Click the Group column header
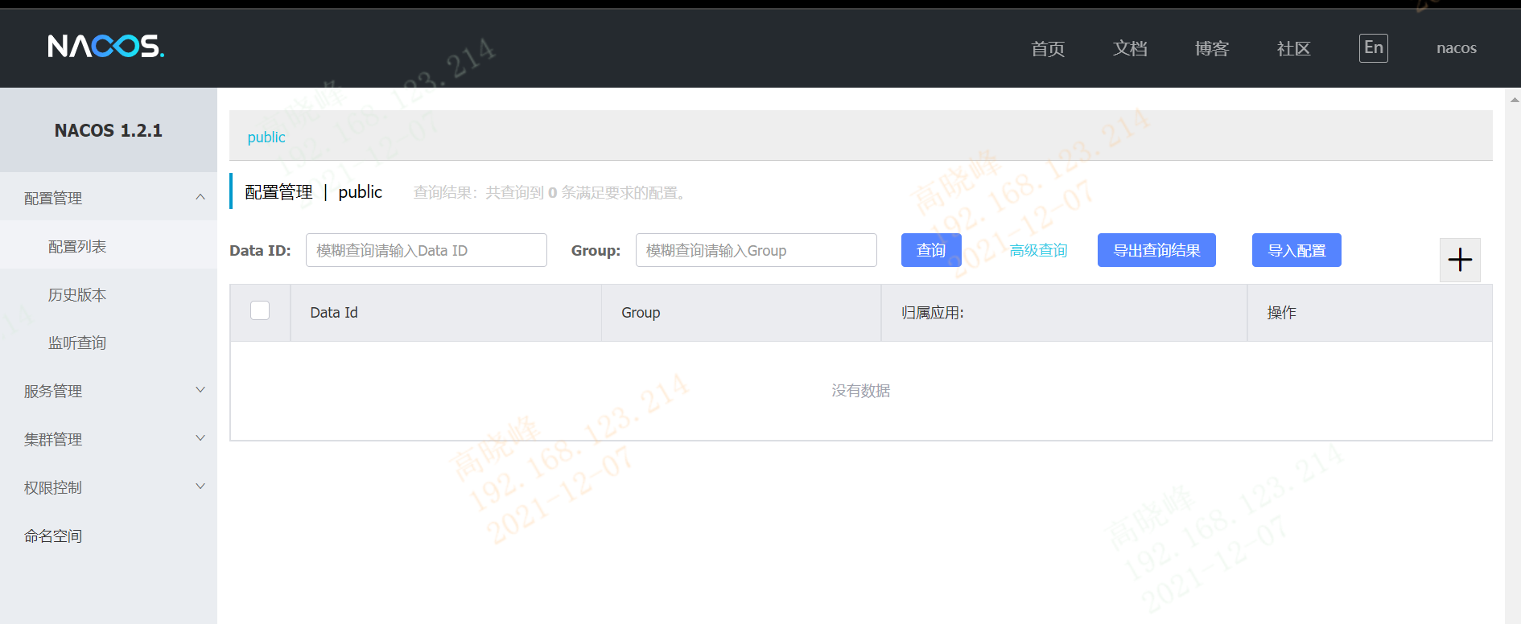The image size is (1521, 624). [741, 313]
